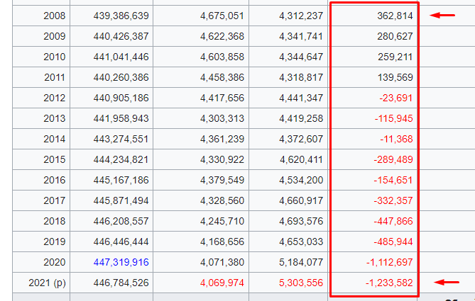Click natural change value -23,691
The image size is (475, 301).
pyautogui.click(x=396, y=98)
